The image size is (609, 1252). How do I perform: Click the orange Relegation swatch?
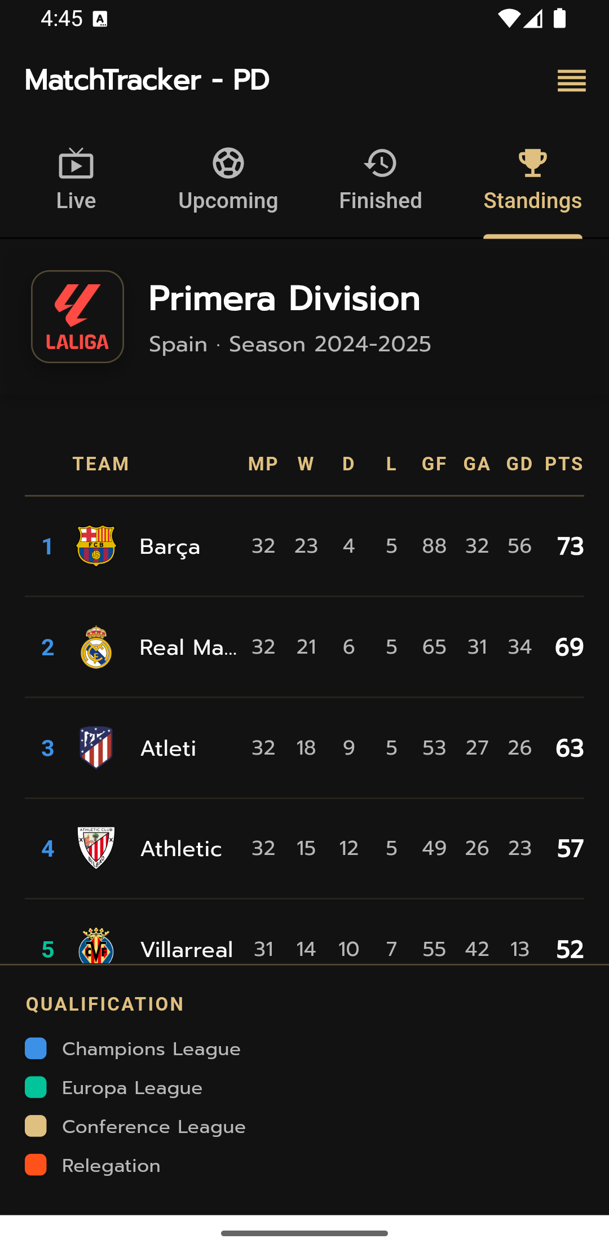(x=36, y=1165)
